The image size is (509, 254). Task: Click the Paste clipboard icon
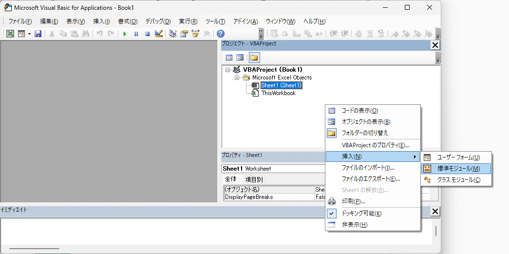[75, 34]
